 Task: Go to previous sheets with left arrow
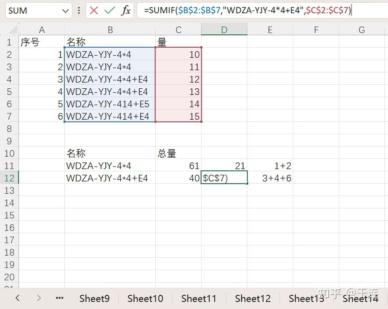(x=17, y=298)
